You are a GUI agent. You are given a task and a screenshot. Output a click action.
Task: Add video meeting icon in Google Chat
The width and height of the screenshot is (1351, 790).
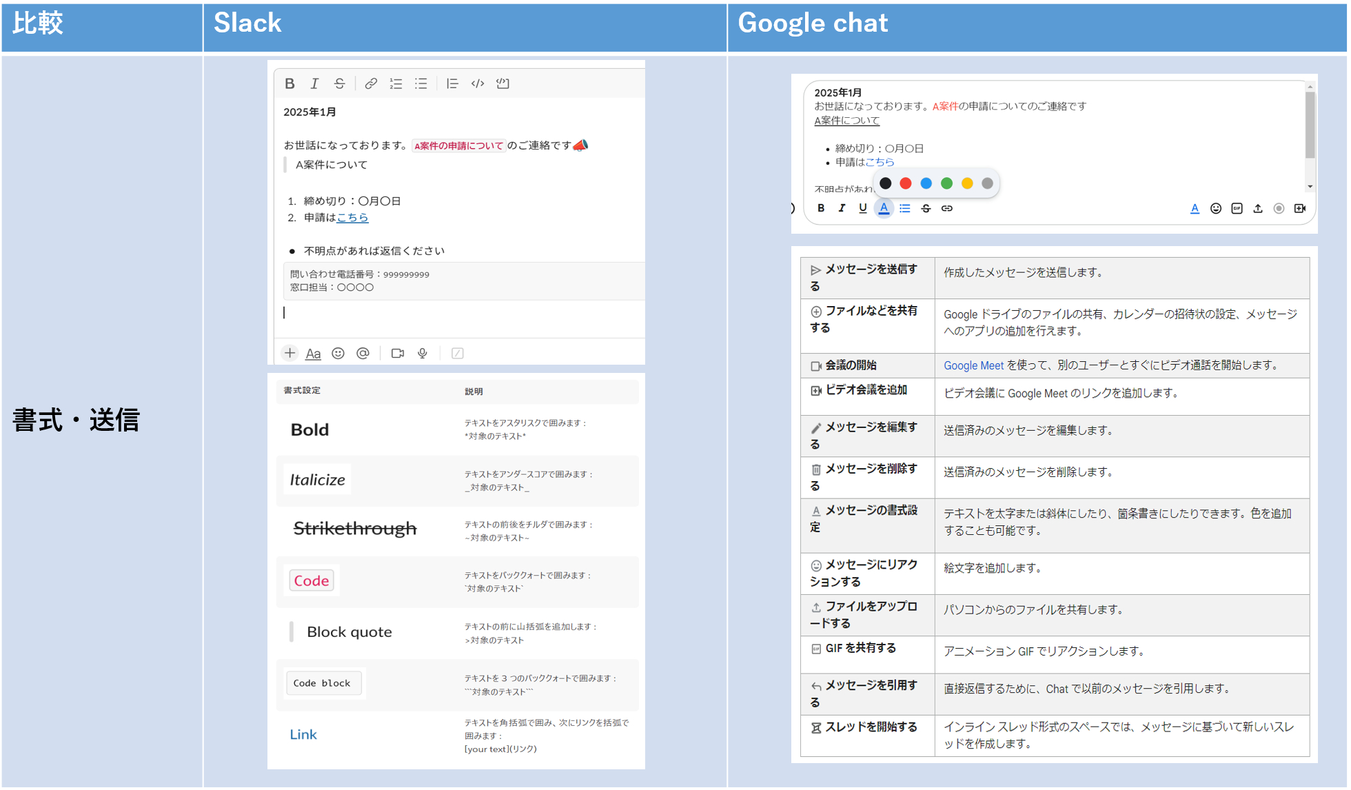pos(1300,208)
